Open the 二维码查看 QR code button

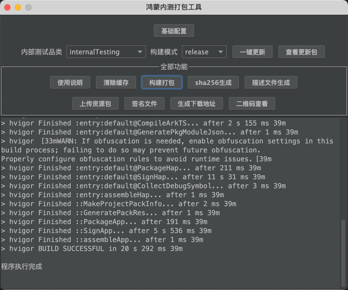point(252,103)
